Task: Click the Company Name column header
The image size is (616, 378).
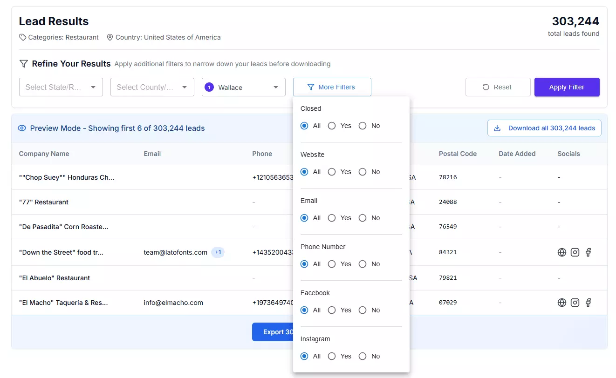Action: [x=44, y=154]
